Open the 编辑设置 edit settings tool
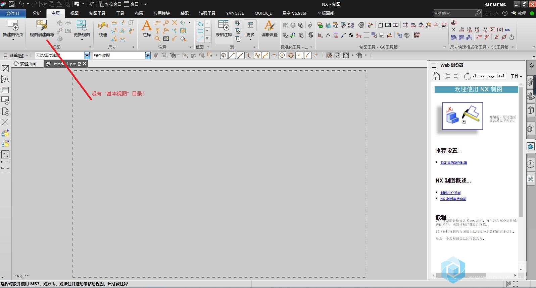This screenshot has height=288, width=536. coord(270,28)
